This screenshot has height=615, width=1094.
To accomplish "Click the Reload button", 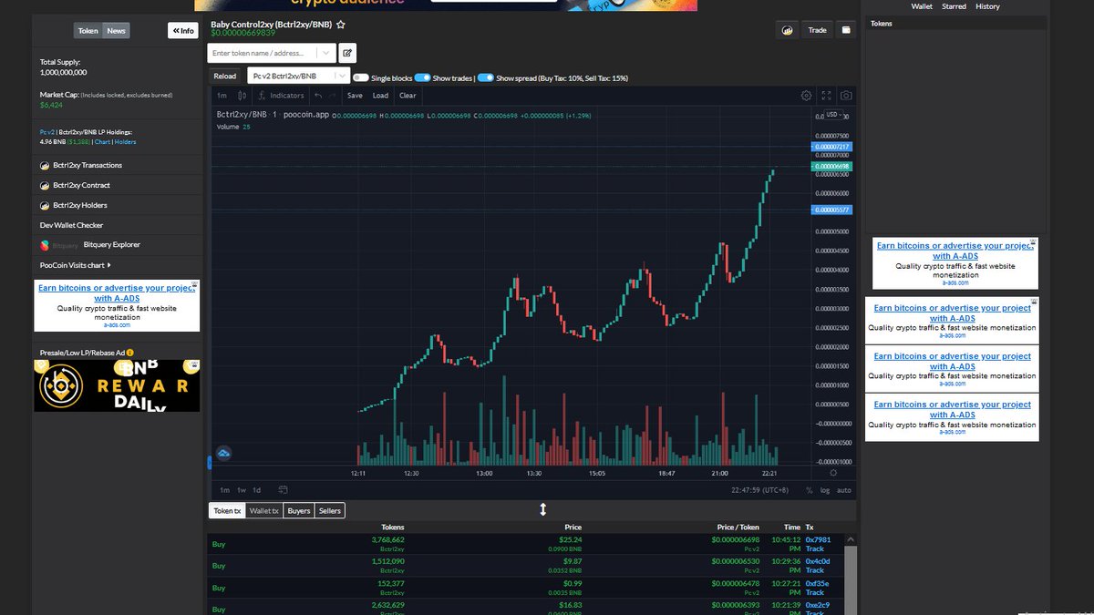I will pyautogui.click(x=225, y=77).
